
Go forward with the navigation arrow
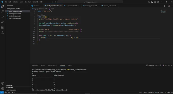coord(55,2)
